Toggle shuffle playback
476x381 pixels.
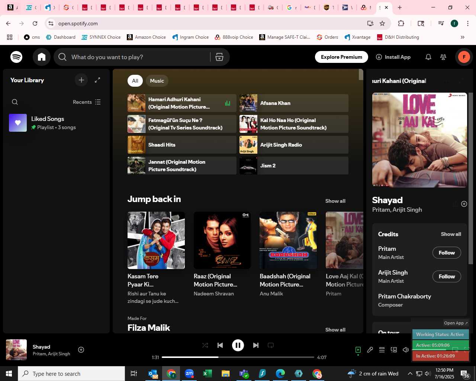click(205, 345)
